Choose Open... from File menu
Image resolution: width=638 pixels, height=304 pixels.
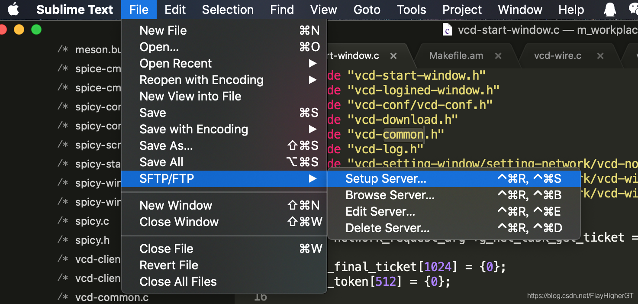224,47
